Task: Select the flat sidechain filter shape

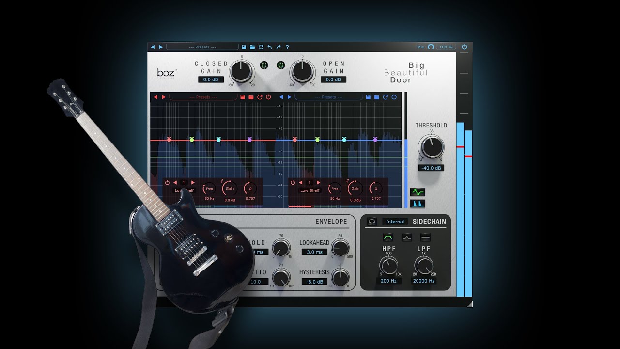Action: (426, 238)
